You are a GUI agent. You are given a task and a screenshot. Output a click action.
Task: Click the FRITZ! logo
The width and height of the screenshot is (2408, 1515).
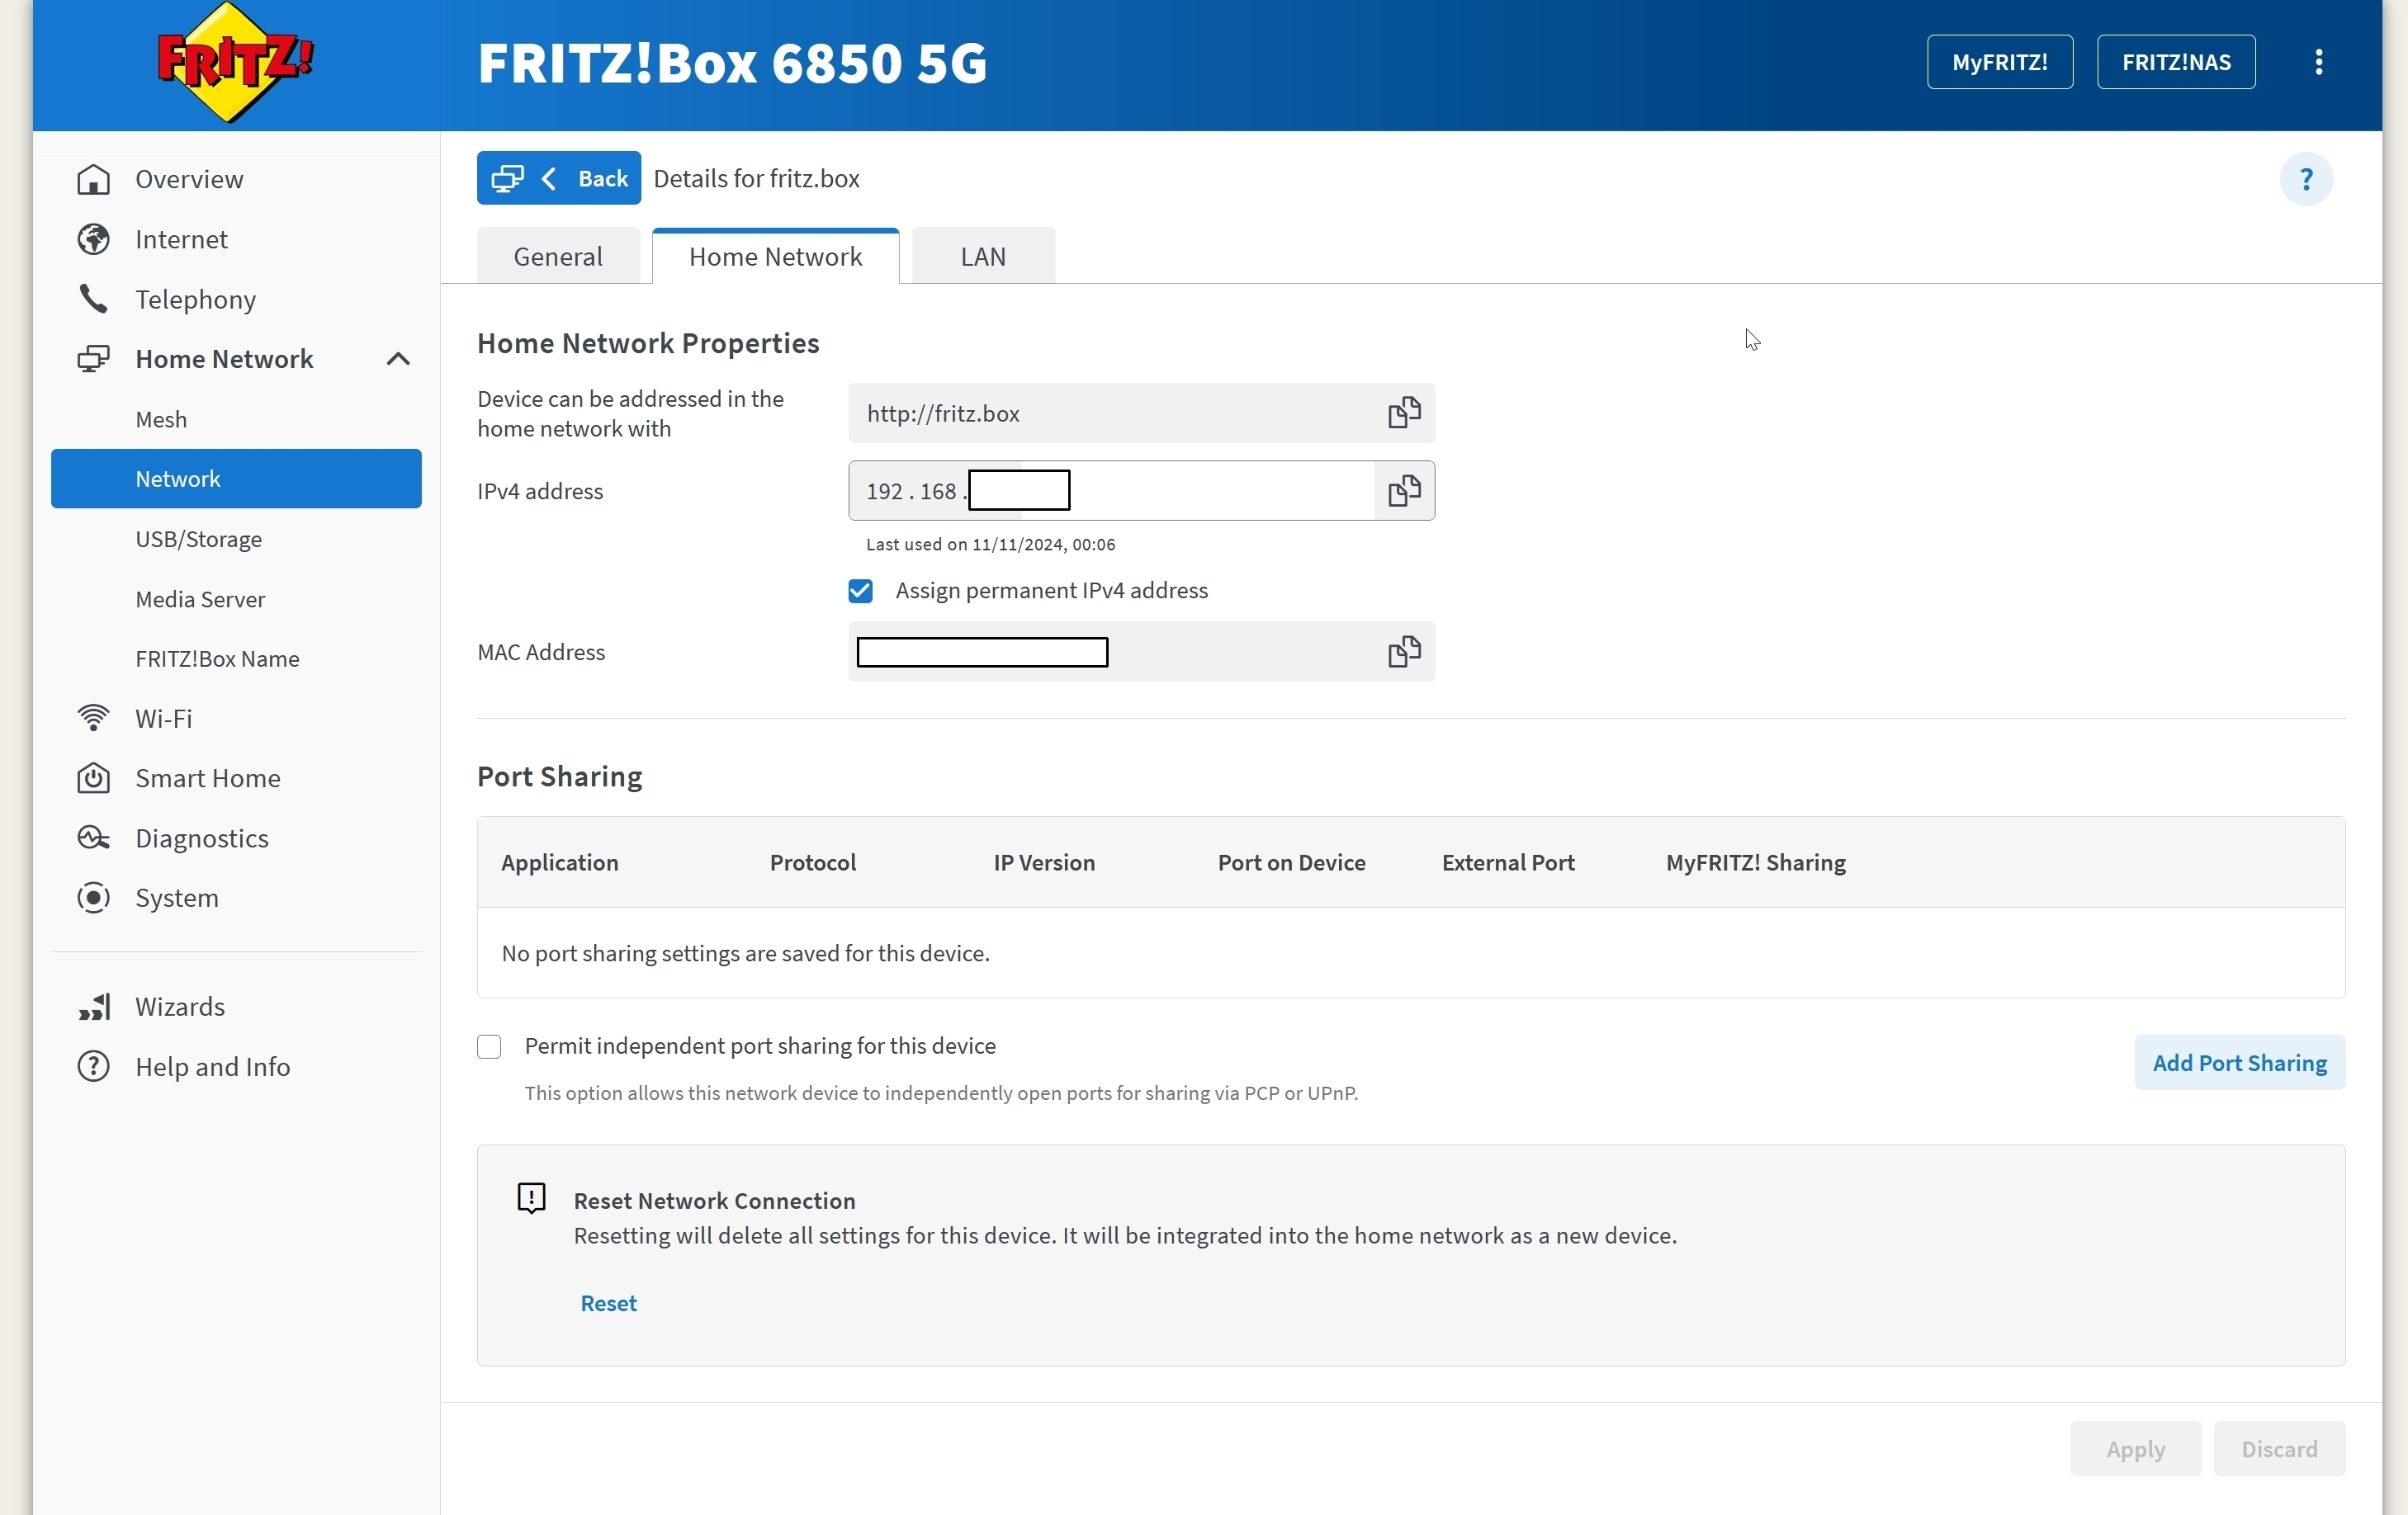(235, 62)
